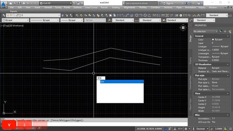Collapse the Misc section in Properties

(x=228, y=115)
